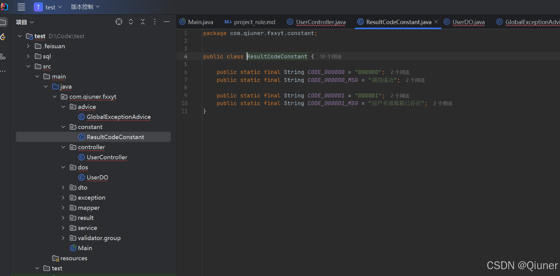Collapse the advice package
The image size is (560, 276).
63,107
